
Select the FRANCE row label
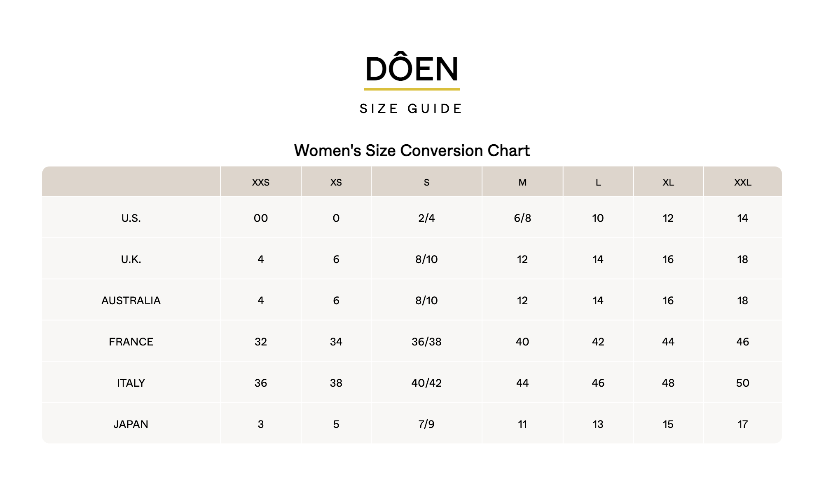click(x=131, y=342)
